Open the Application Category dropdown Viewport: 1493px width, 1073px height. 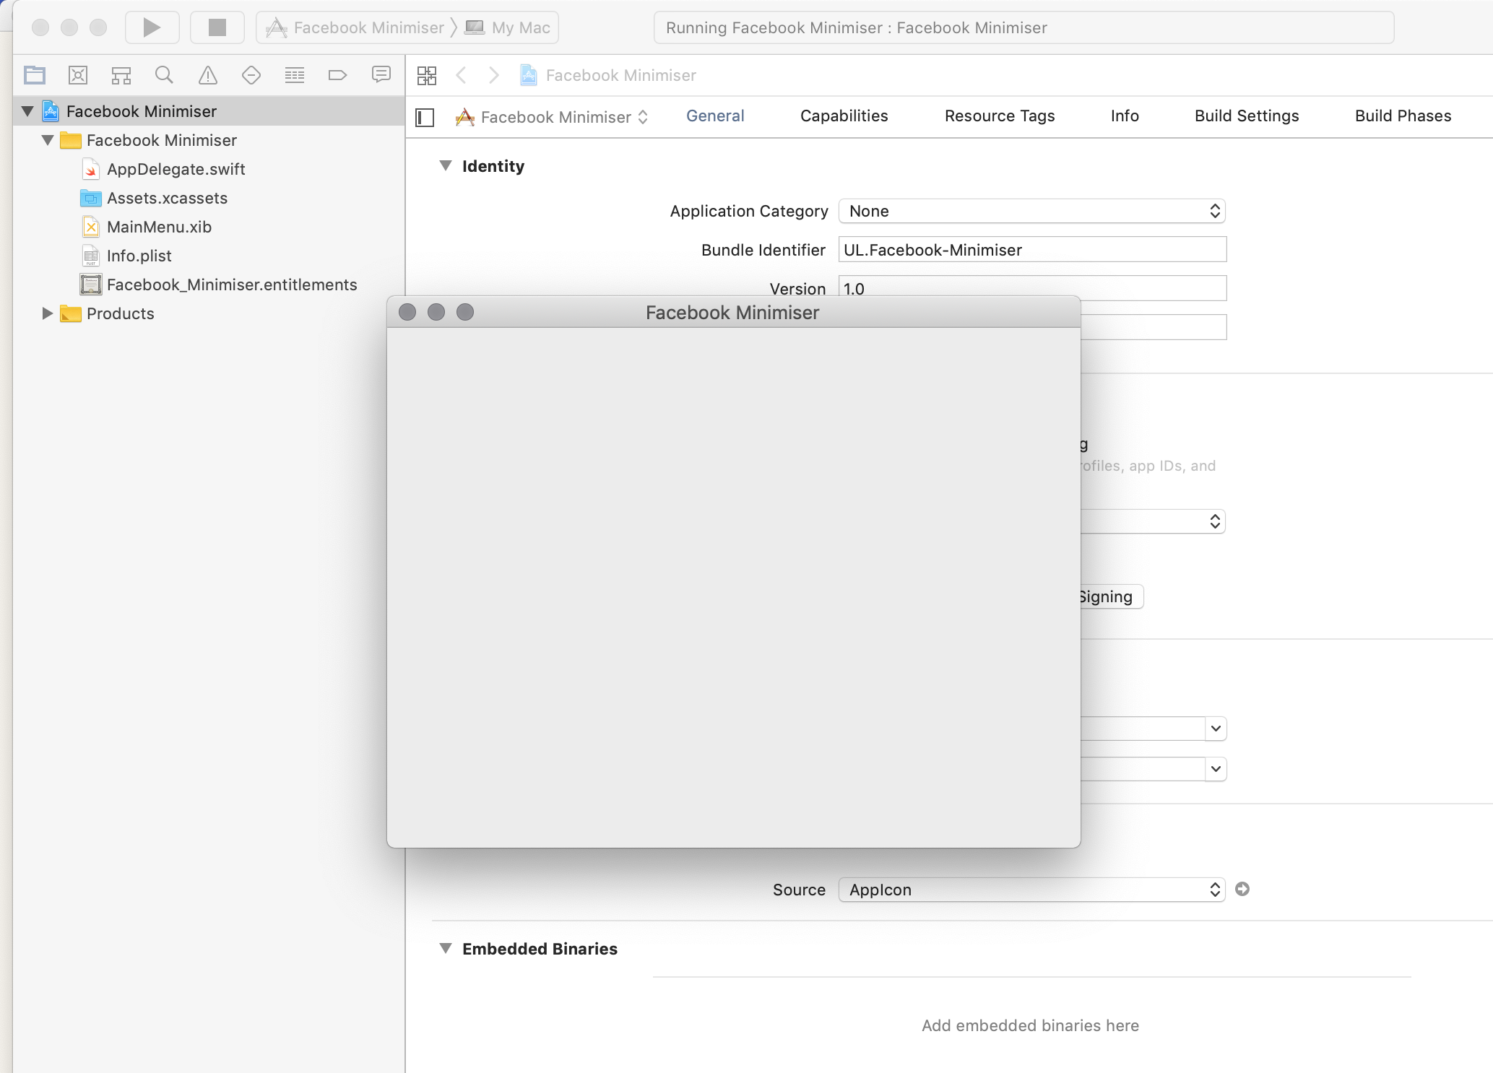pos(1031,211)
